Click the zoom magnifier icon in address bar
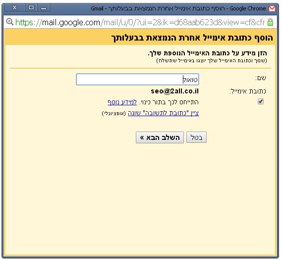Screen dimensions: 282x260 pos(10,22)
